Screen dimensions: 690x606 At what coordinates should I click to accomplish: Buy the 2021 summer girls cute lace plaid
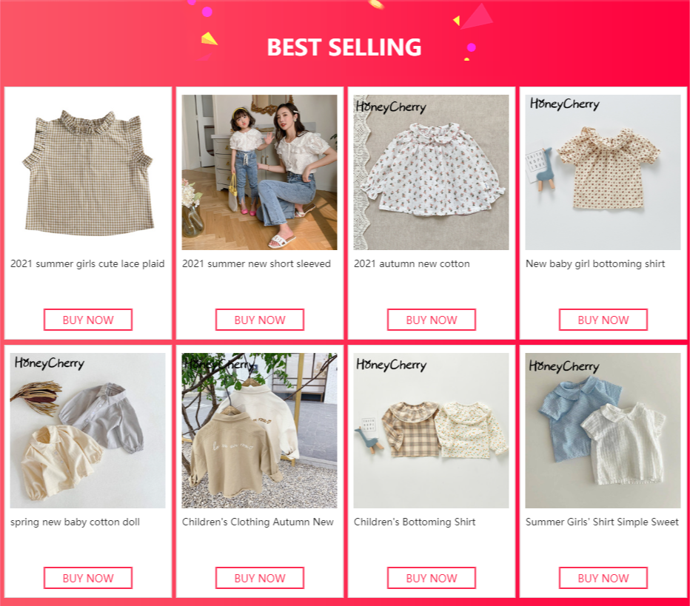coord(88,320)
